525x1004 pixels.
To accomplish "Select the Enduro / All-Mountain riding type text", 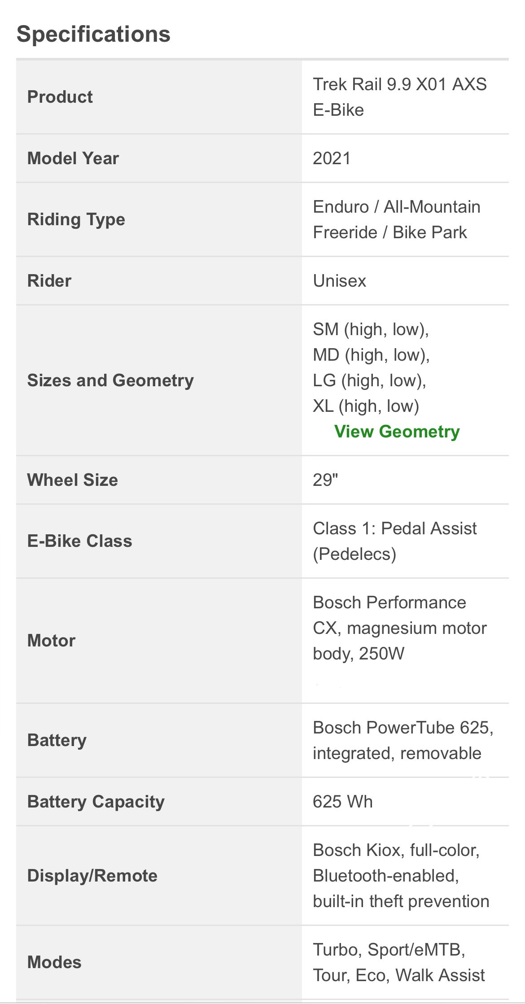I will point(396,207).
